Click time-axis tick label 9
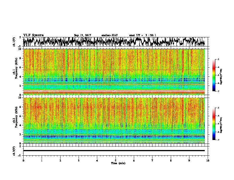This screenshot has height=180, width=234. coord(189,161)
